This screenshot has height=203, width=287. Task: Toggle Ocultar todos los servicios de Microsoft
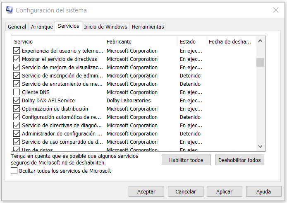point(14,171)
